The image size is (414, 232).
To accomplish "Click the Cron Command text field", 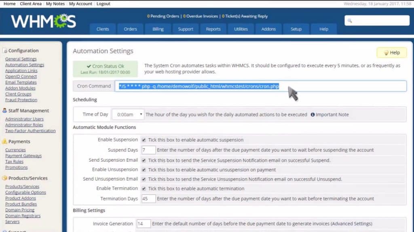I will click(261, 86).
